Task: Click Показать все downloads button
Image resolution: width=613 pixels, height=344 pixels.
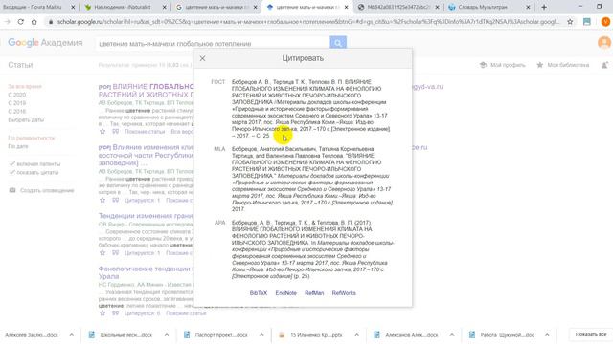Action: (x=591, y=334)
